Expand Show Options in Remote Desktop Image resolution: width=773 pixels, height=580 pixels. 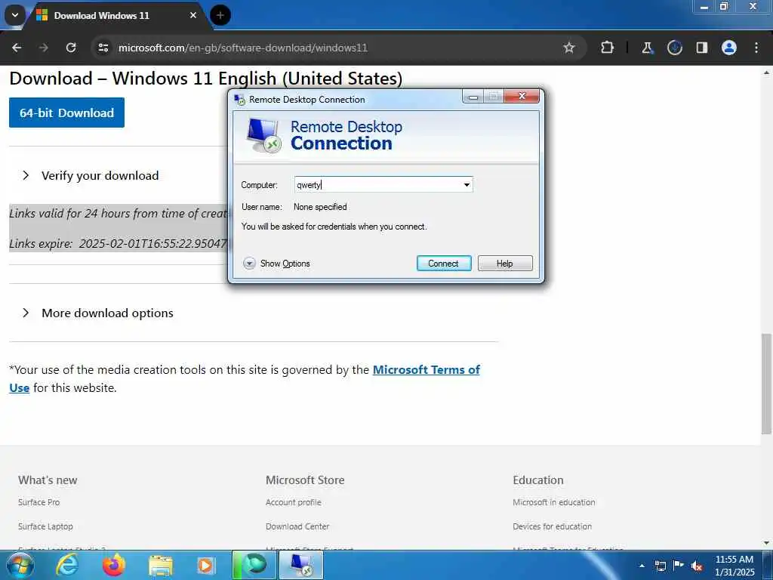[x=276, y=264]
